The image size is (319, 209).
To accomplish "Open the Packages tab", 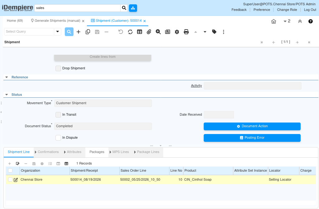I will coord(97,152).
